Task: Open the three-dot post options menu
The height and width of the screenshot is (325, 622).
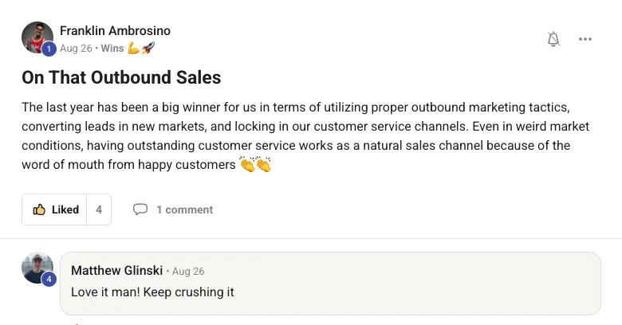Action: click(x=585, y=39)
